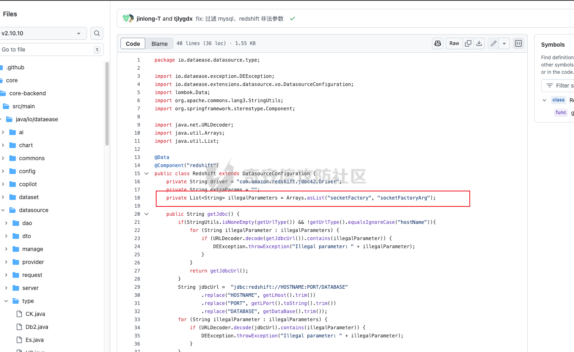Open the v2.10.10 branch dropdown
This screenshot has height=352, width=574.
(42, 33)
